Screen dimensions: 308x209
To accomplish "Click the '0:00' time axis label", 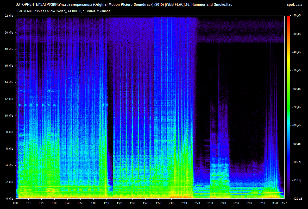I will (16, 203).
